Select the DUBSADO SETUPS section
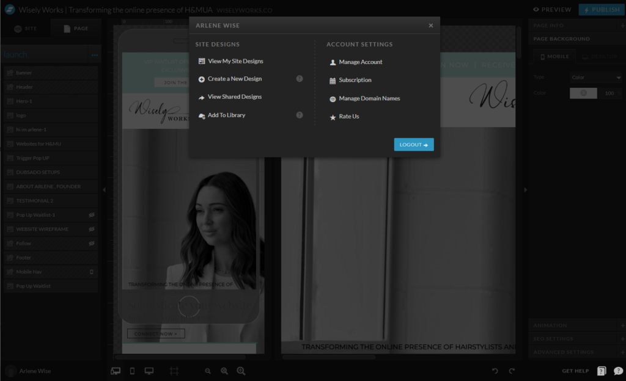Viewport: 626px width, 381px height. coord(51,172)
